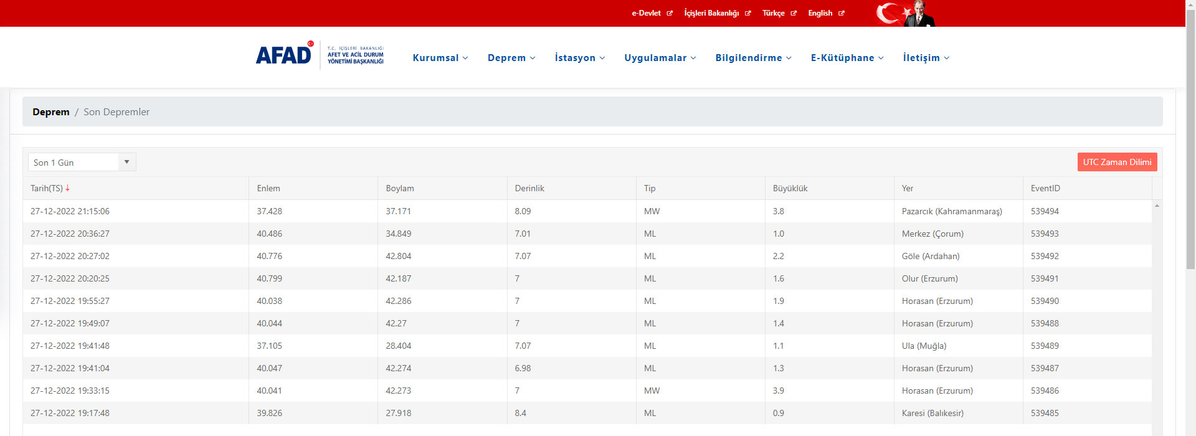Open the İçişleri Bakanlığı external link
The width and height of the screenshot is (1196, 436).
pyautogui.click(x=717, y=13)
